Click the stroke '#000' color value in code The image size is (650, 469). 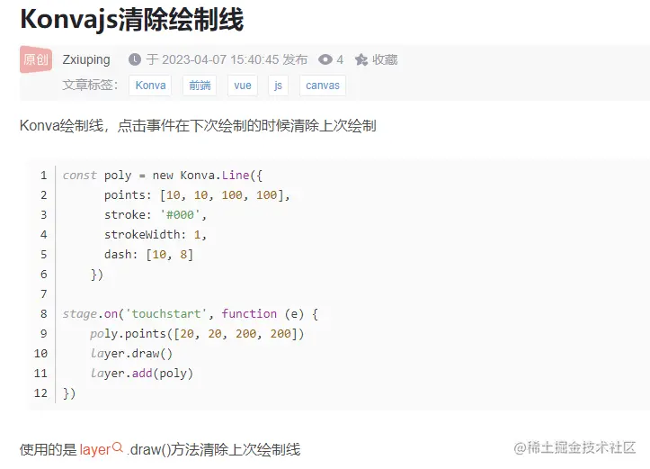pos(183,214)
